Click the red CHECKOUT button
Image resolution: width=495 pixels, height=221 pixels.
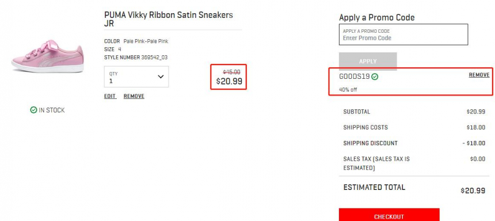coord(389,215)
